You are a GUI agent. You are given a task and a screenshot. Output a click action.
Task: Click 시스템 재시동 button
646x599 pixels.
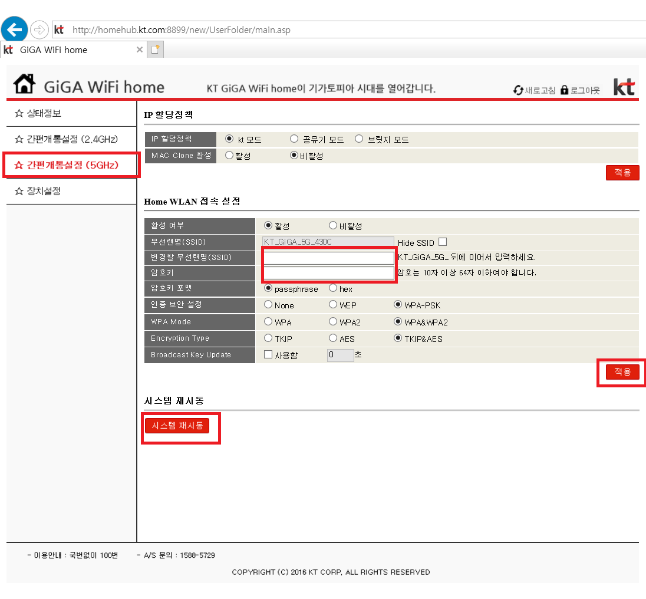(x=177, y=426)
